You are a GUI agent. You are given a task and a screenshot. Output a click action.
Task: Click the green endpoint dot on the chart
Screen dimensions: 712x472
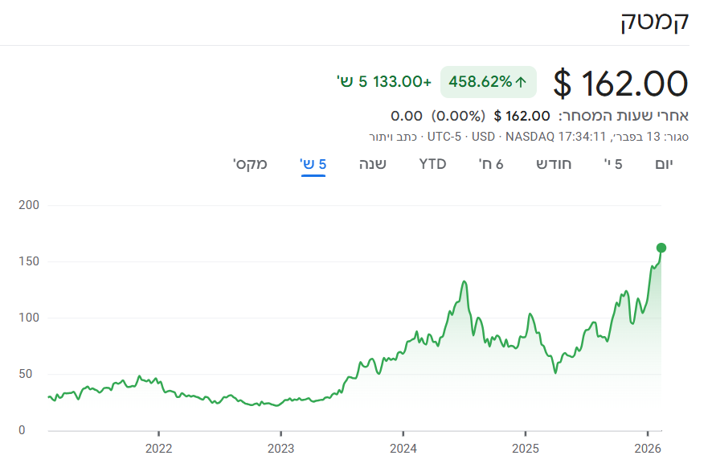pyautogui.click(x=661, y=248)
